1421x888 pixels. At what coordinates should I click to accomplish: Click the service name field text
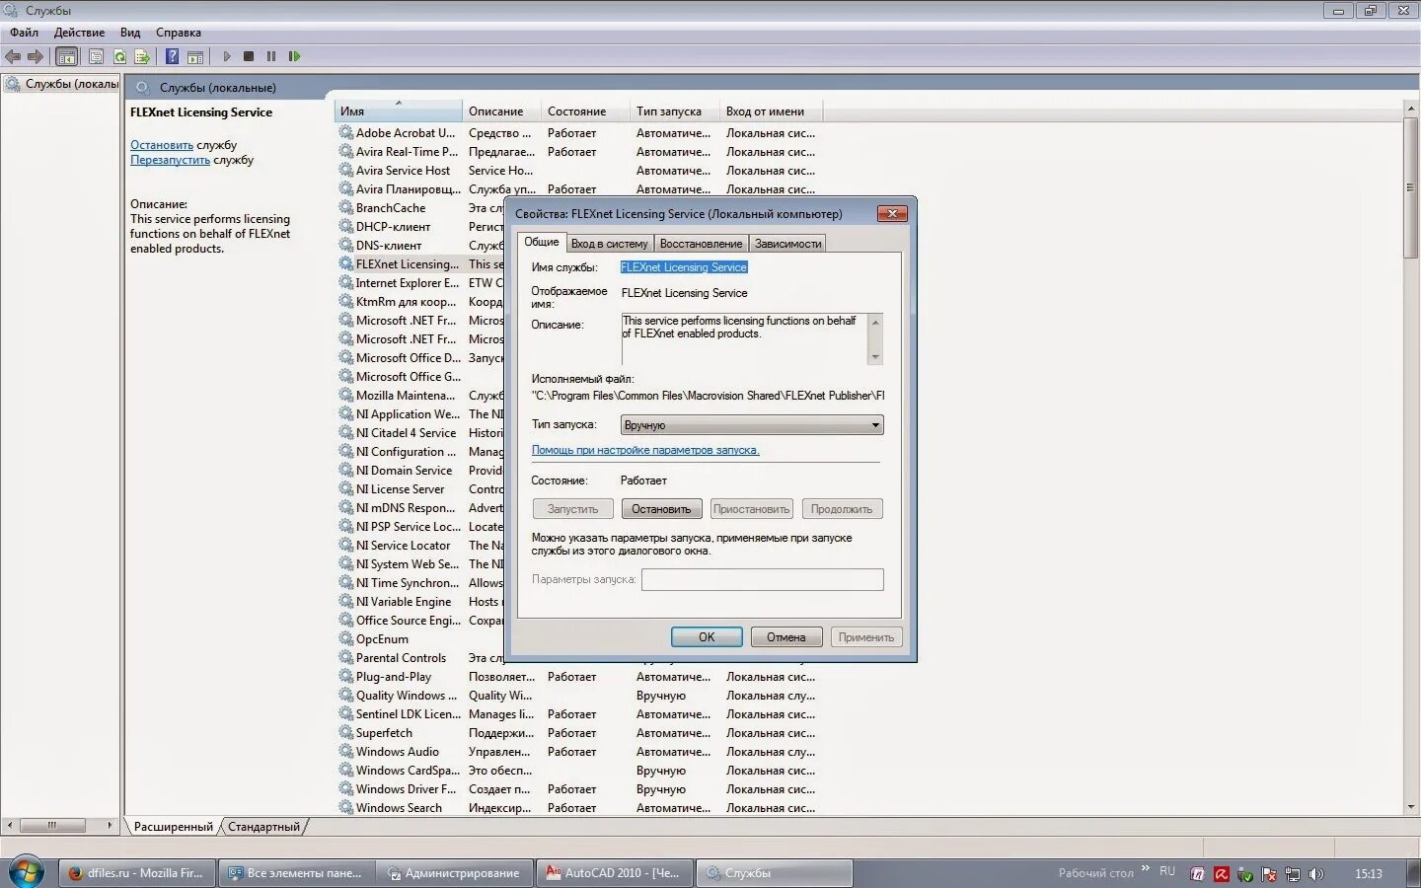[x=684, y=267]
